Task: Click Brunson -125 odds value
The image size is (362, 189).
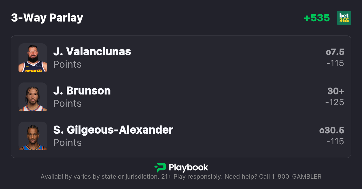Action: [335, 102]
